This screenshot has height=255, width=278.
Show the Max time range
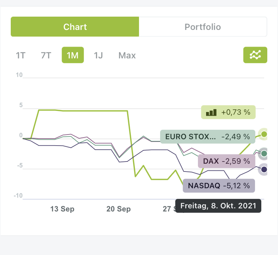click(x=127, y=55)
